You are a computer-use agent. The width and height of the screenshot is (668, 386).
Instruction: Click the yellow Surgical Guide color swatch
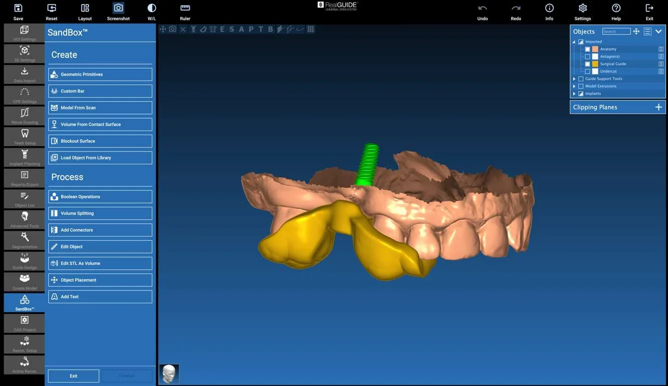click(x=595, y=64)
